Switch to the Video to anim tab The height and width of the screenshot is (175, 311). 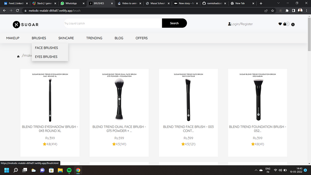pyautogui.click(x=129, y=3)
